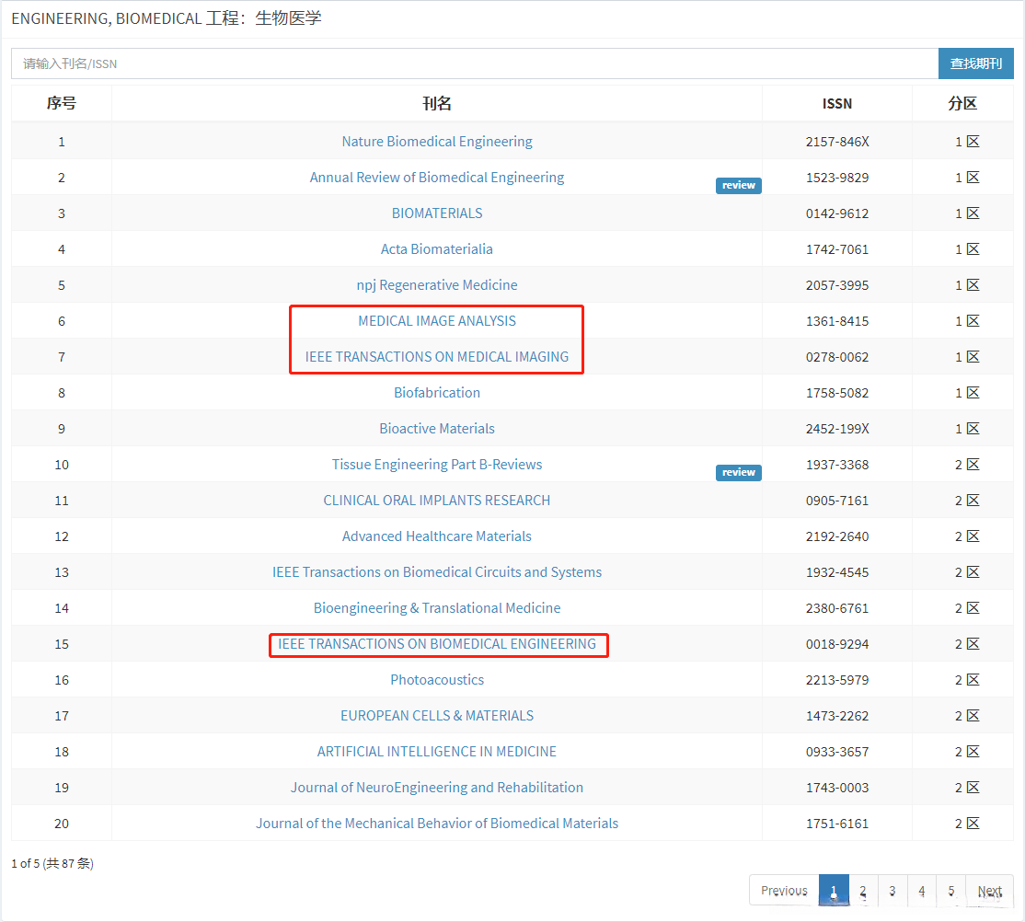The width and height of the screenshot is (1025, 922).
Task: Click the ISSN column header
Action: point(837,103)
